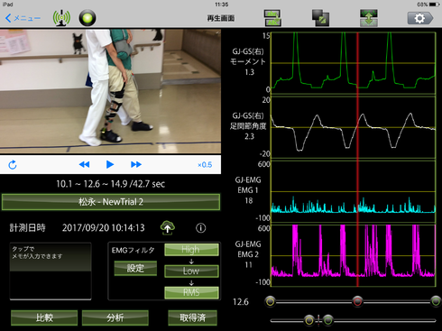Change the ×0.5 playback speed
442x331 pixels.
pos(205,165)
